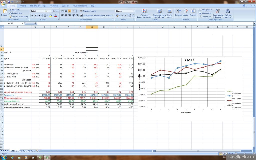256x160 pixels.
Task: Toggle underline Ч formatting
Action: [39, 15]
